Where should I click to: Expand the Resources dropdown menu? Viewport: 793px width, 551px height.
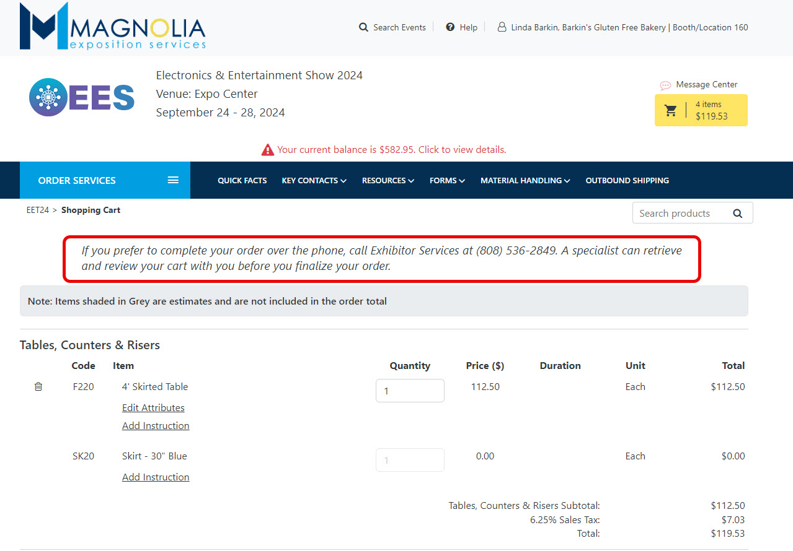coord(388,181)
